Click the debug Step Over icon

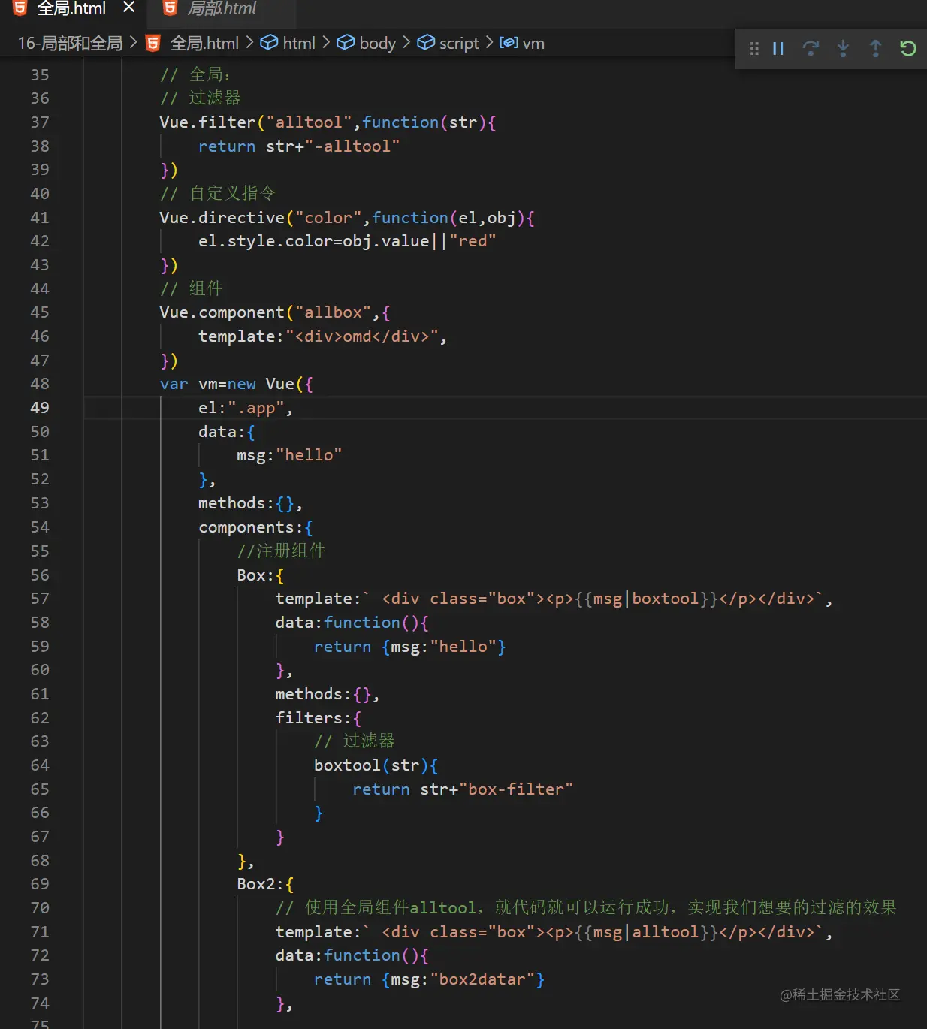pyautogui.click(x=811, y=49)
